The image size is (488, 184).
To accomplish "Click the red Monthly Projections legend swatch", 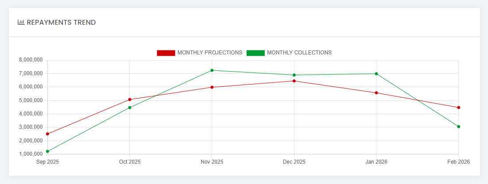I will point(166,53).
